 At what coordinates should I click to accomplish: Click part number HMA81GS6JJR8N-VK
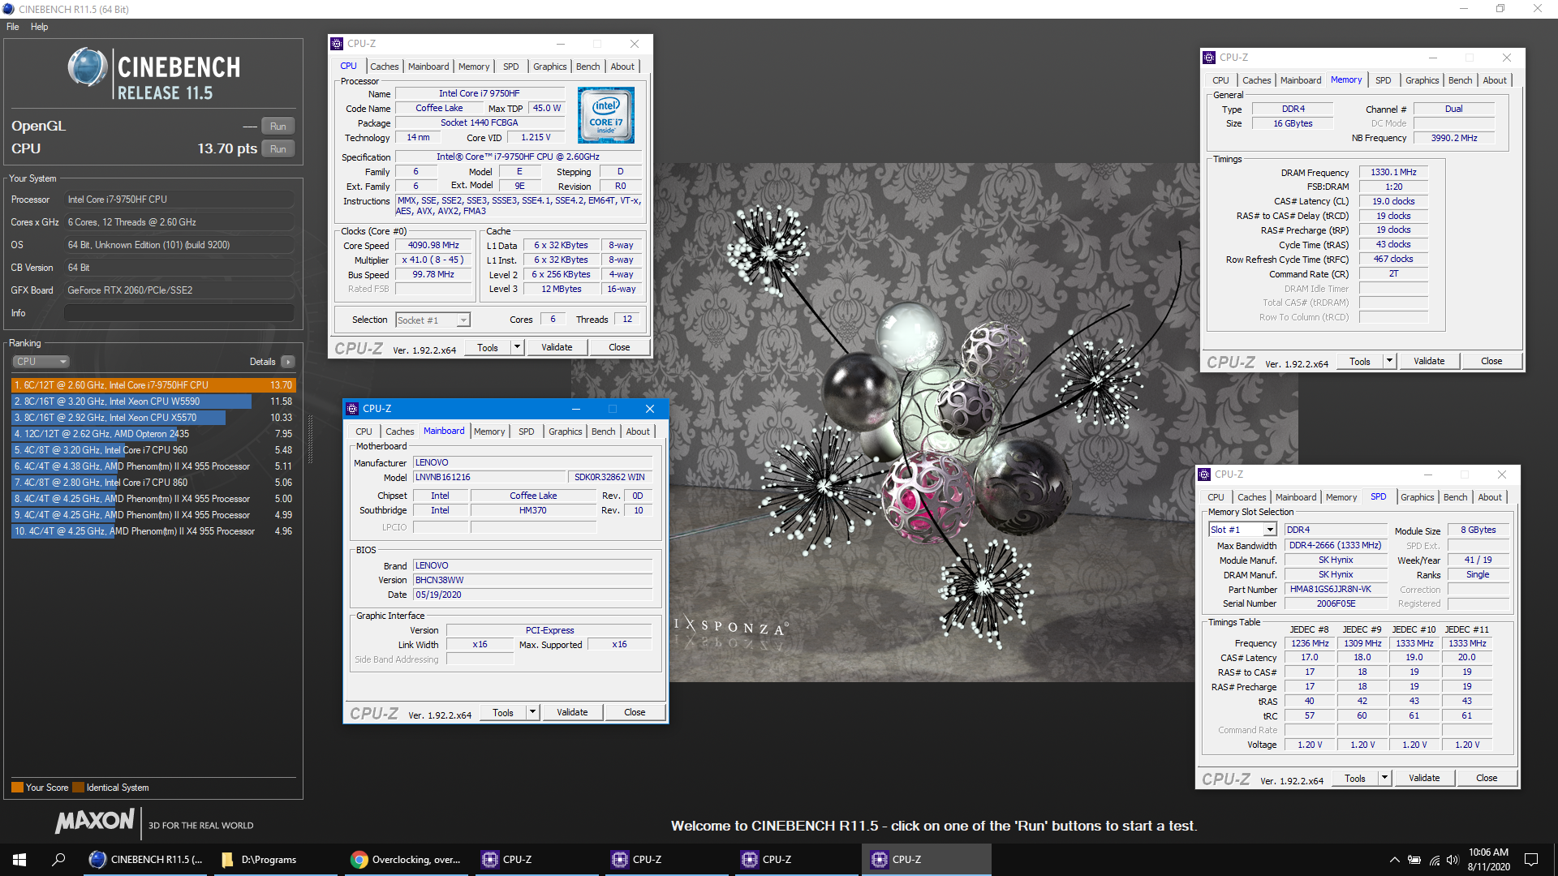tap(1336, 589)
